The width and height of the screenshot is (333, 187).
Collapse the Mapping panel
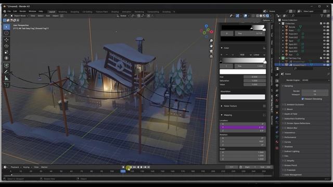tap(222, 115)
